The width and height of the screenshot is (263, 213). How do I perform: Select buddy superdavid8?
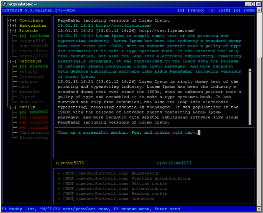pos(34,46)
